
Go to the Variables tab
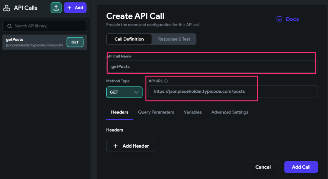tap(193, 112)
